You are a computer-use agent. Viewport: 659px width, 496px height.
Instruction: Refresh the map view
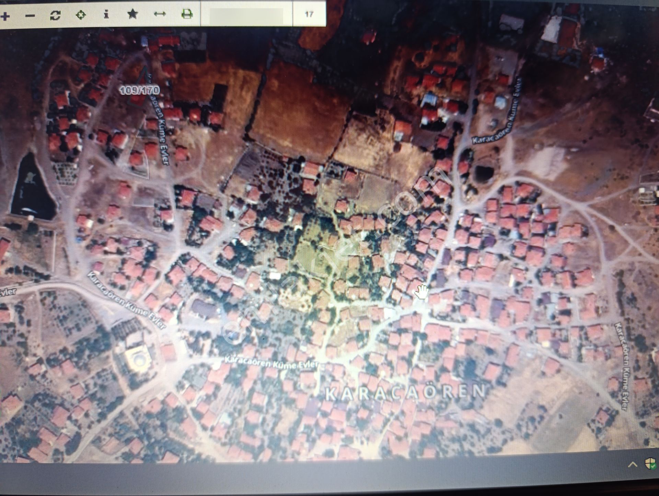pos(55,15)
